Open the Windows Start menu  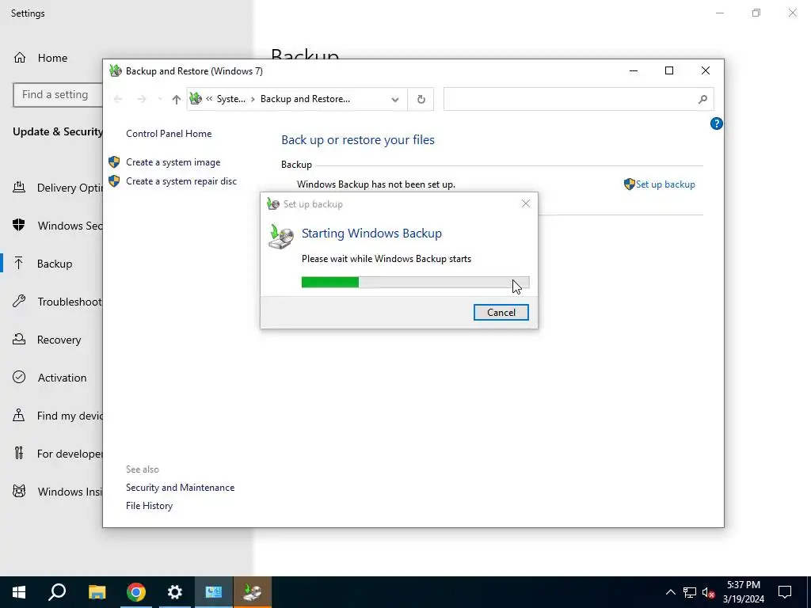click(x=19, y=592)
